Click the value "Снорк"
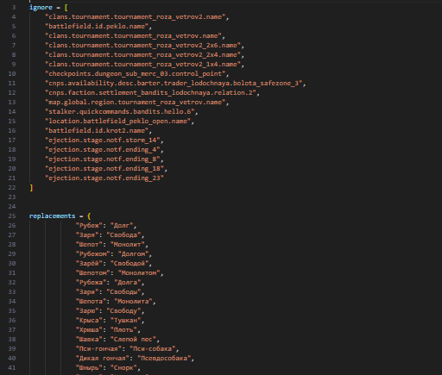The width and height of the screenshot is (442, 375). coord(123,368)
